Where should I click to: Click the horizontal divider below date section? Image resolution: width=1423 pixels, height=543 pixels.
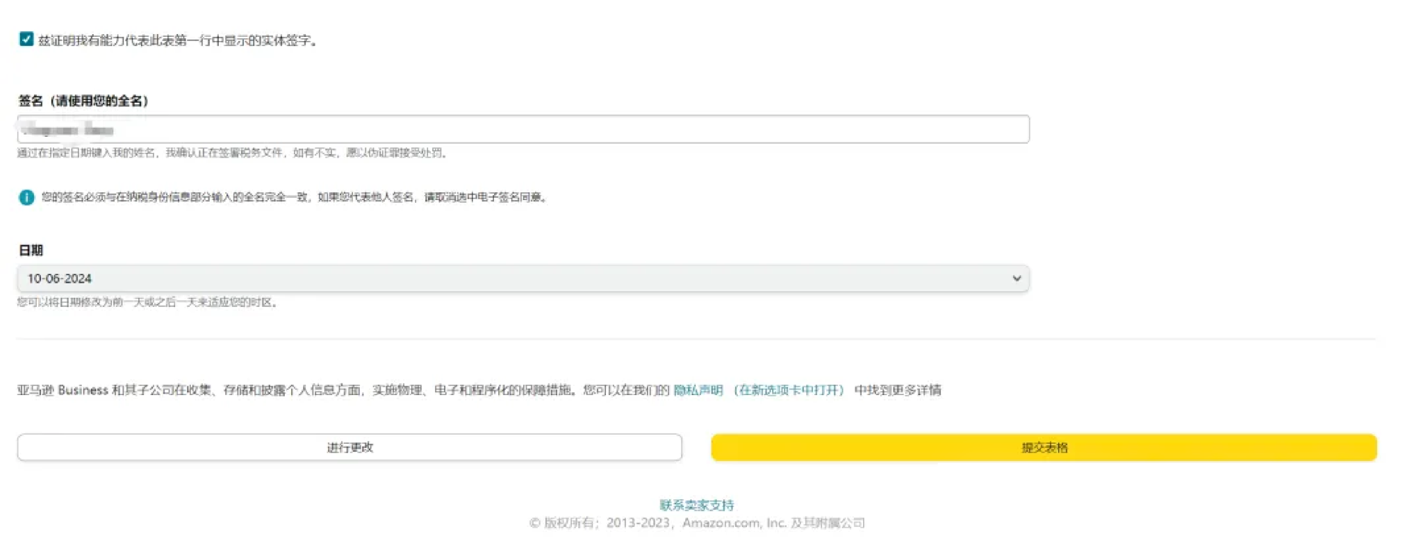(695, 340)
